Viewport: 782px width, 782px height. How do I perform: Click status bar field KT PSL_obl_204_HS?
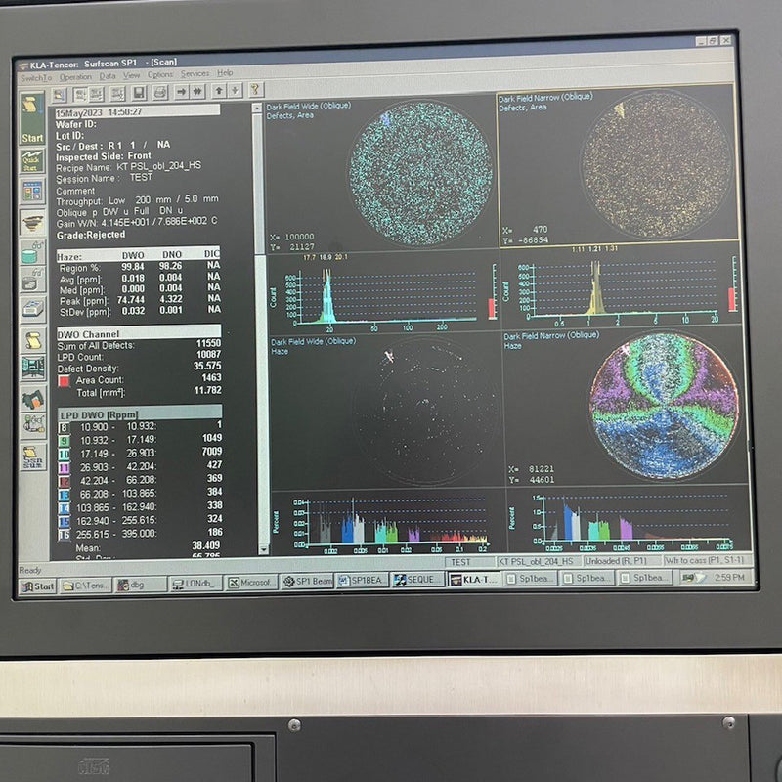point(539,561)
